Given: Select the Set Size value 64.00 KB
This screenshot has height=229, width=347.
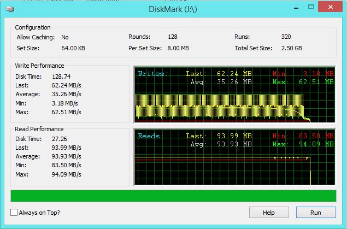Looking at the screenshot, I should (x=73, y=48).
